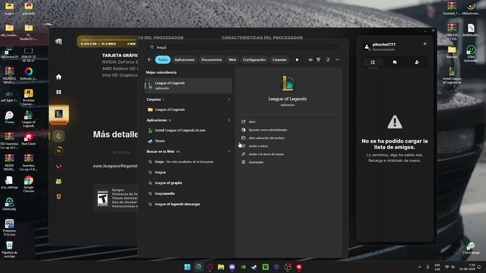Click the Riot fist logo
Viewport: 486px width, 273px height.
coord(58,41)
